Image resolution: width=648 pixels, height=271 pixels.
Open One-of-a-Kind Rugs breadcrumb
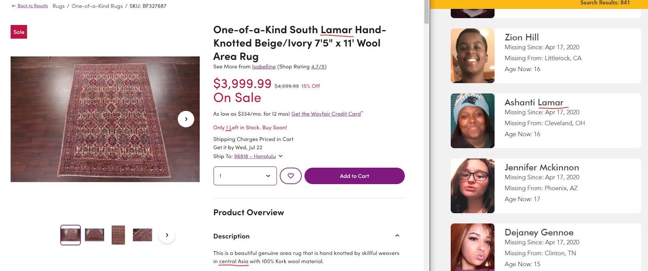(97, 6)
